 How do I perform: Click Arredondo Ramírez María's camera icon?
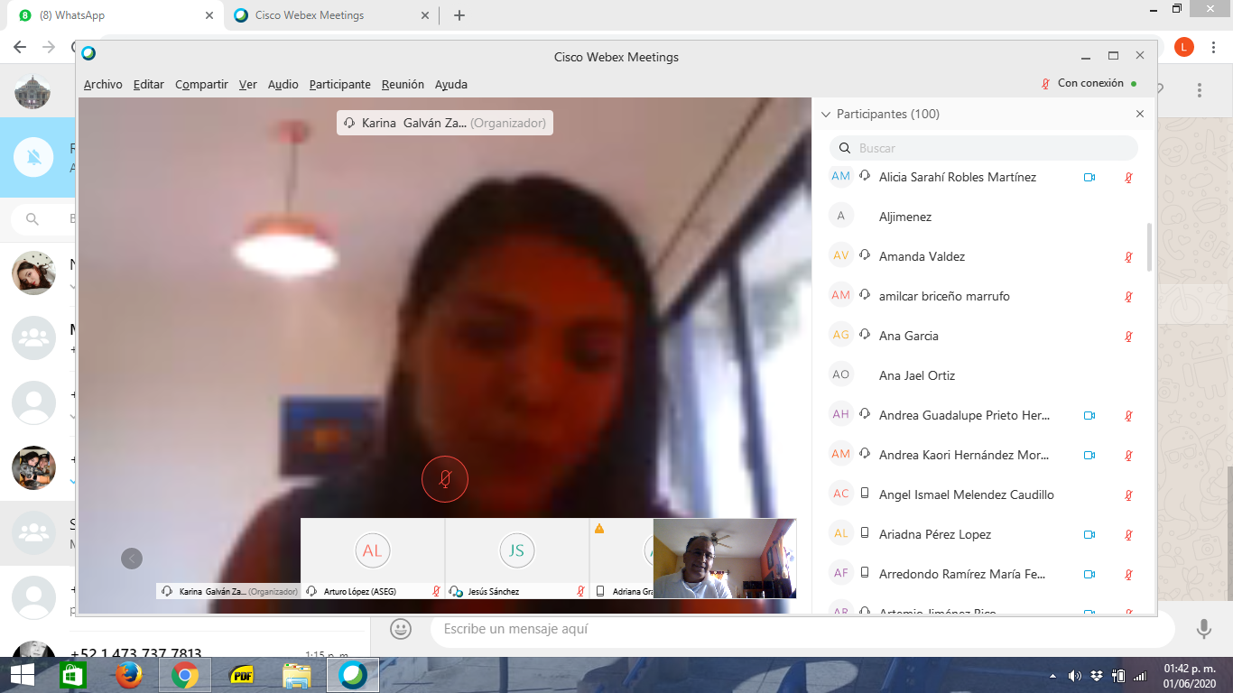[x=1089, y=575]
